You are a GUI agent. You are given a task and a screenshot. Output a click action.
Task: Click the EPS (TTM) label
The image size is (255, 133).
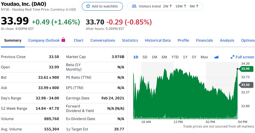[75, 88]
